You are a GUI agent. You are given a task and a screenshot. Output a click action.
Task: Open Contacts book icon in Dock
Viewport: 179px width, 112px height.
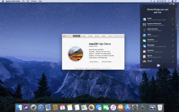click(55, 108)
